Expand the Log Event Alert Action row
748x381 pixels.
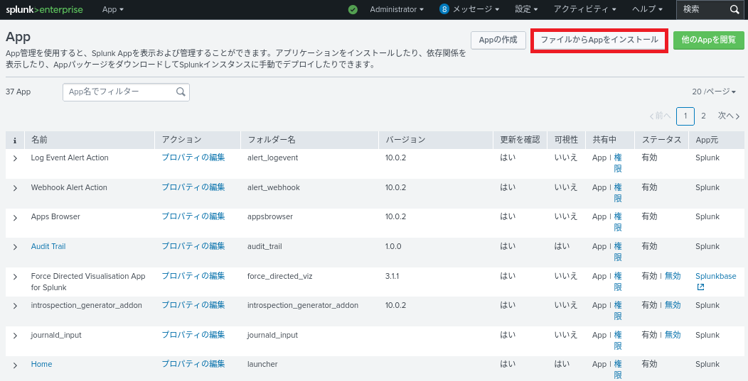[x=15, y=158]
